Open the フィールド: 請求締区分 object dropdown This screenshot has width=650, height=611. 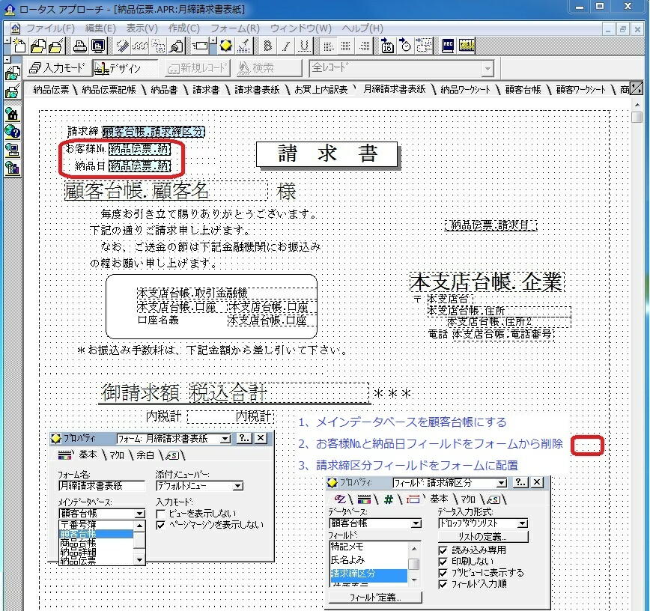[x=501, y=483]
